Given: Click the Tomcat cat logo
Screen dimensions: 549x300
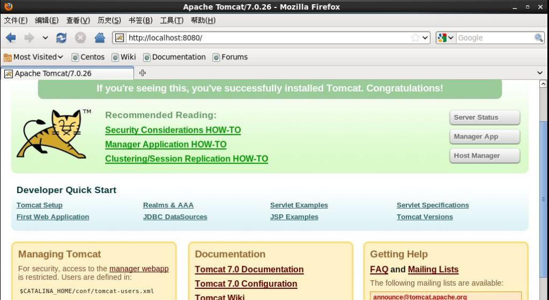Looking at the screenshot, I should point(52,134).
